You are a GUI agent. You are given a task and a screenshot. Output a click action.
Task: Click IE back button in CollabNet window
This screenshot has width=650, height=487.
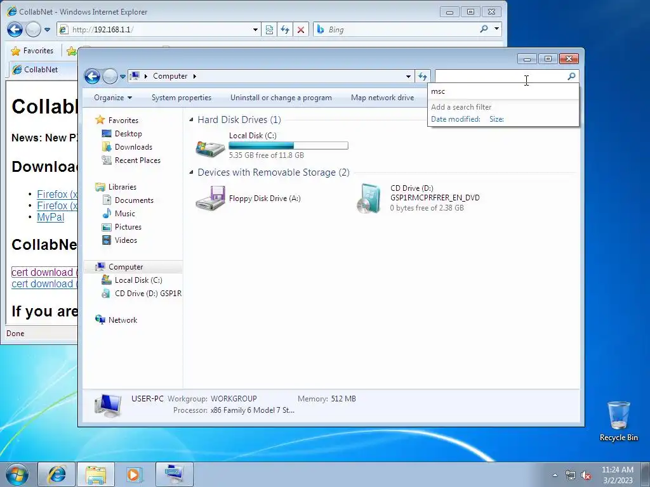pos(15,29)
